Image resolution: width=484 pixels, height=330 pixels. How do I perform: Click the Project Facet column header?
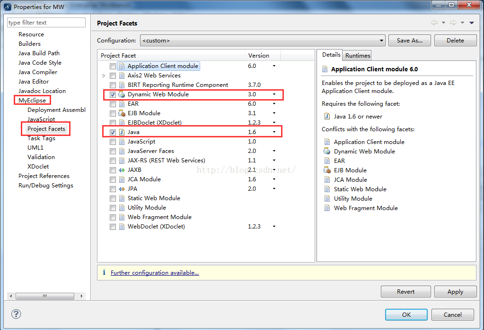[172, 55]
